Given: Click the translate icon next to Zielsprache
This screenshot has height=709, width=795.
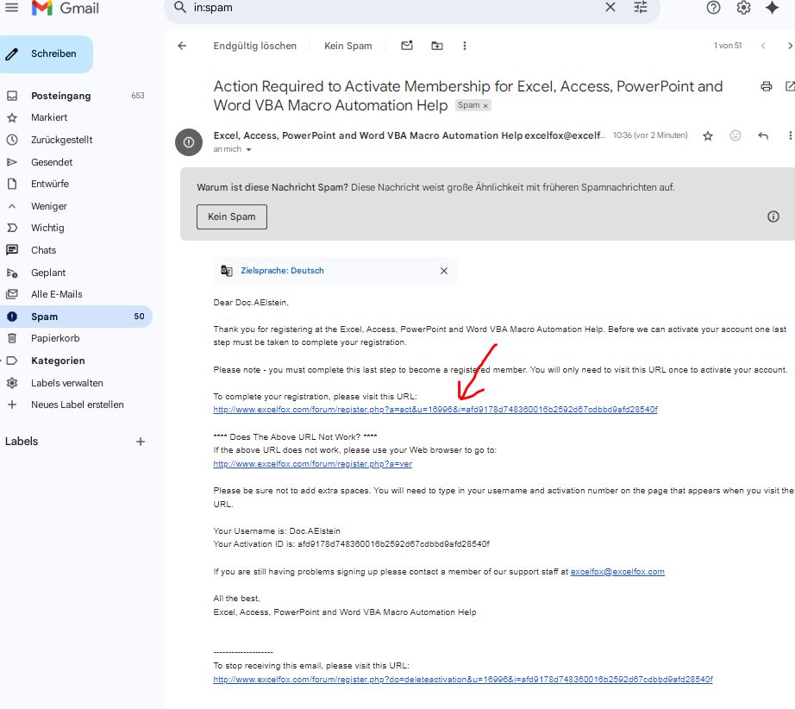Looking at the screenshot, I should 227,271.
